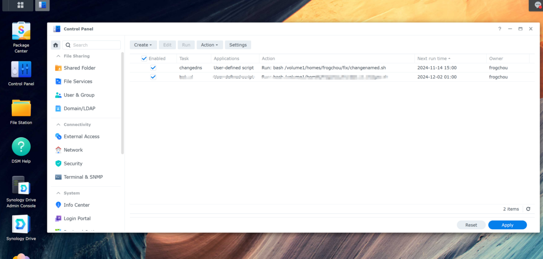Open notifications chat bubble icon

click(538, 5)
